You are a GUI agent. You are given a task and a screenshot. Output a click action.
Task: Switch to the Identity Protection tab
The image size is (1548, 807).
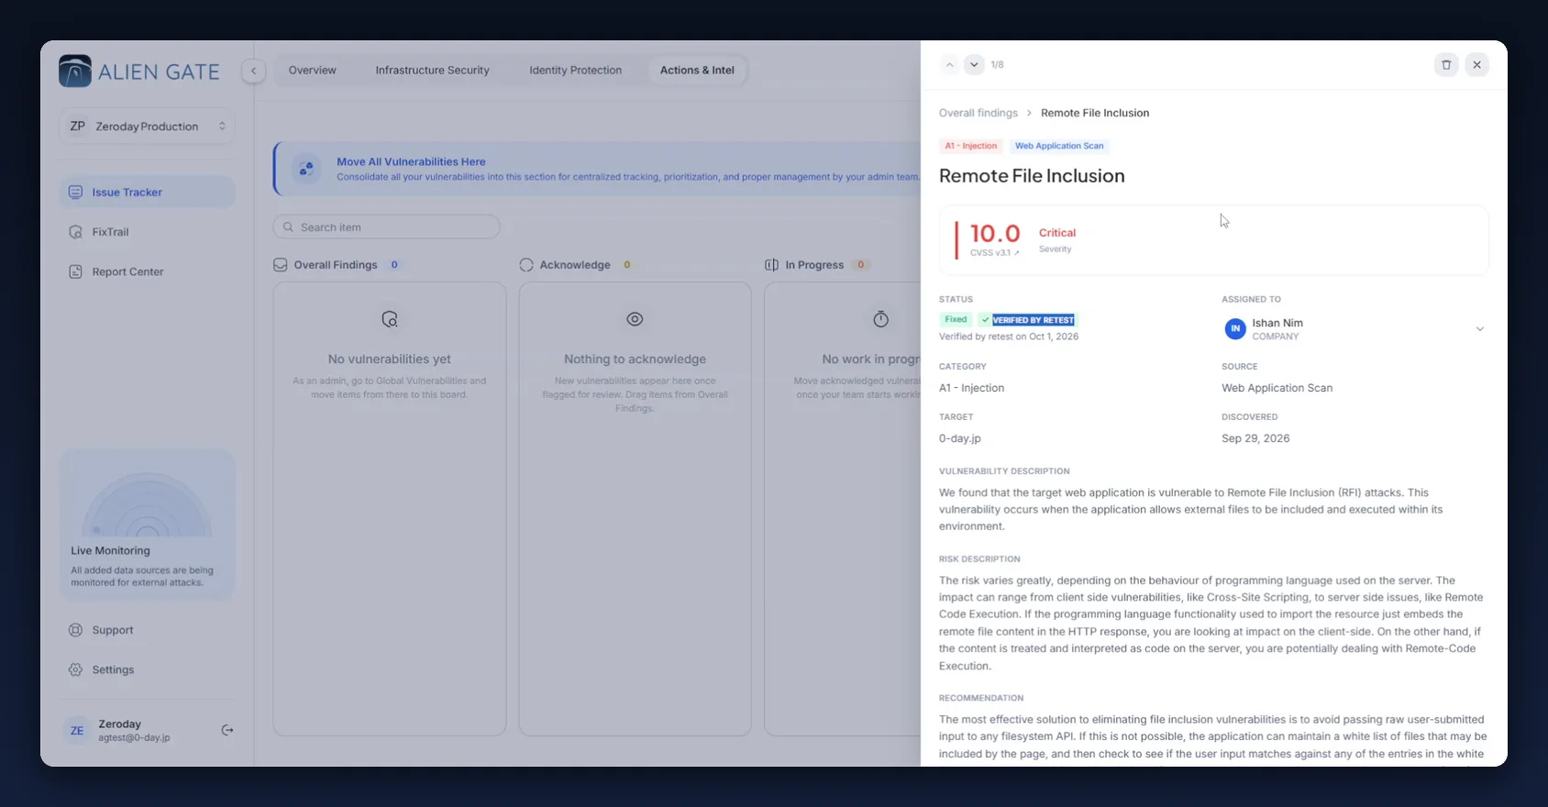[576, 71]
